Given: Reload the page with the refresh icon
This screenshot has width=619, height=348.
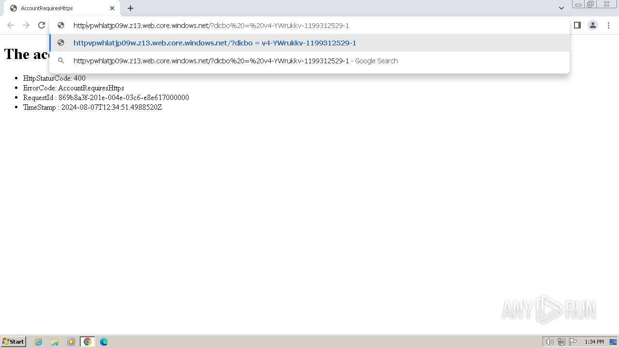Looking at the screenshot, I should 42,25.
